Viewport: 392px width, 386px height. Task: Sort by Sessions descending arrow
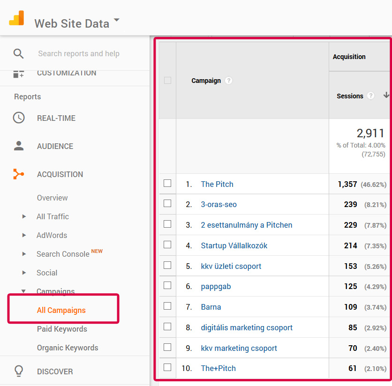[386, 95]
